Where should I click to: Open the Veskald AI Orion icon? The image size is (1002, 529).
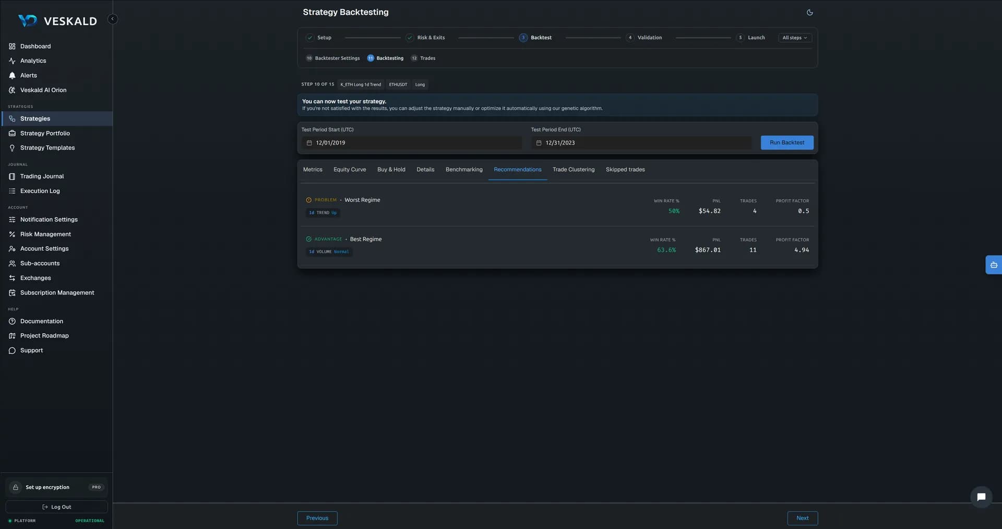[12, 90]
